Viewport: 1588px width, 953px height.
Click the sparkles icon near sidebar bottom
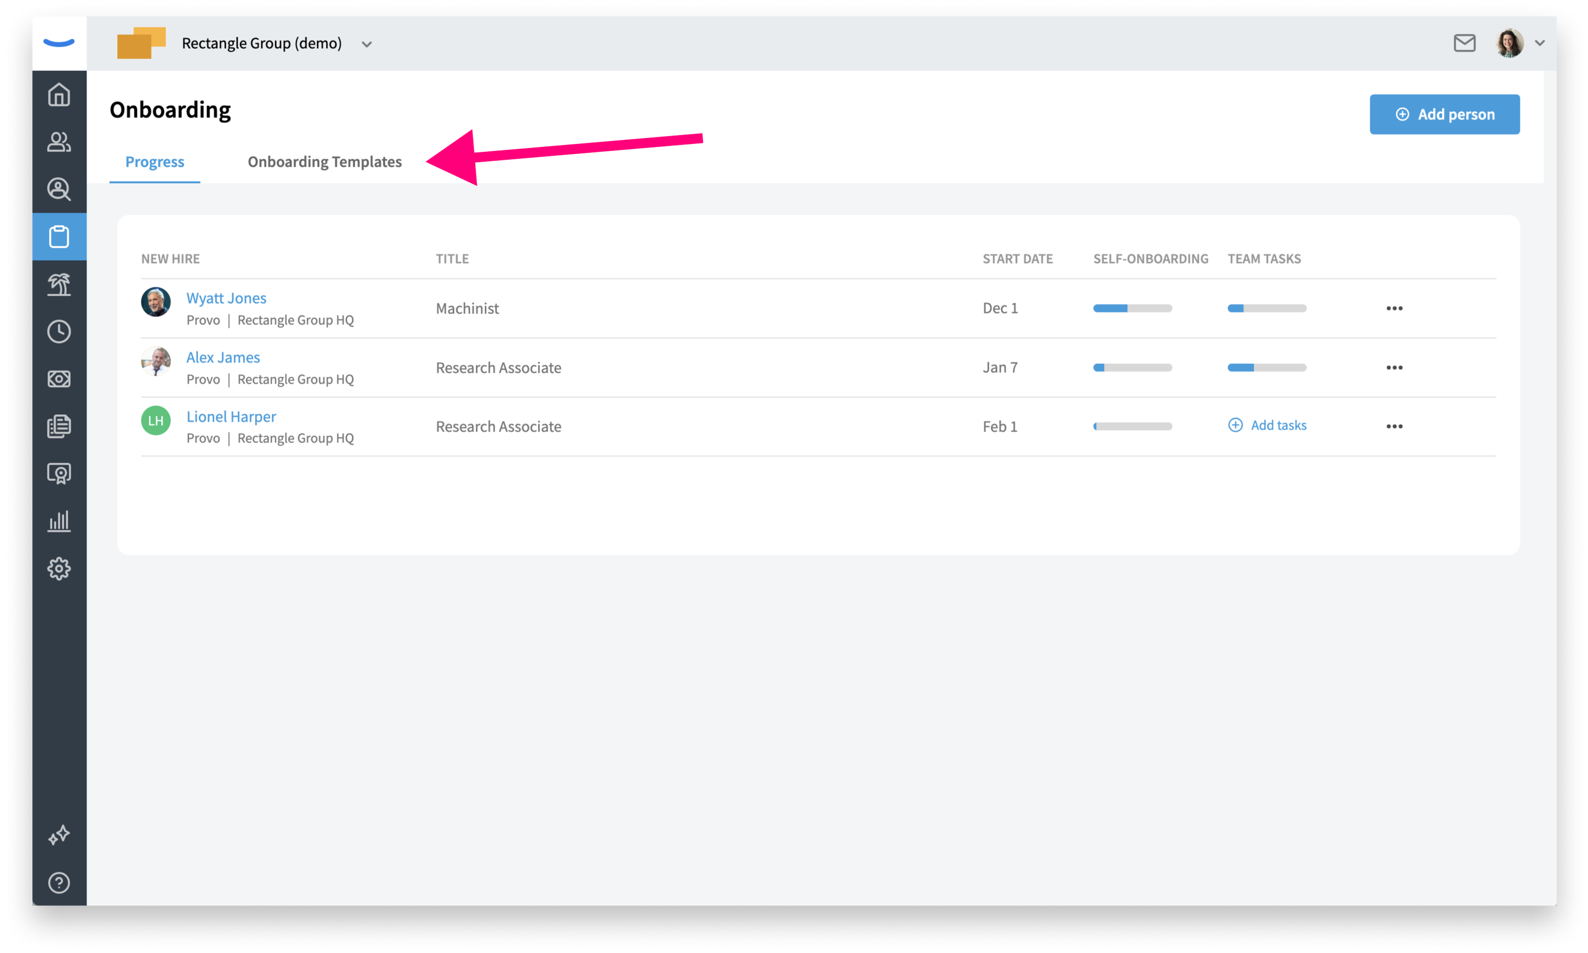pos(59,835)
